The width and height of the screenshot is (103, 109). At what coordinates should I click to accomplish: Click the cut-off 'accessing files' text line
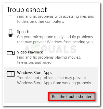pos(56,17)
